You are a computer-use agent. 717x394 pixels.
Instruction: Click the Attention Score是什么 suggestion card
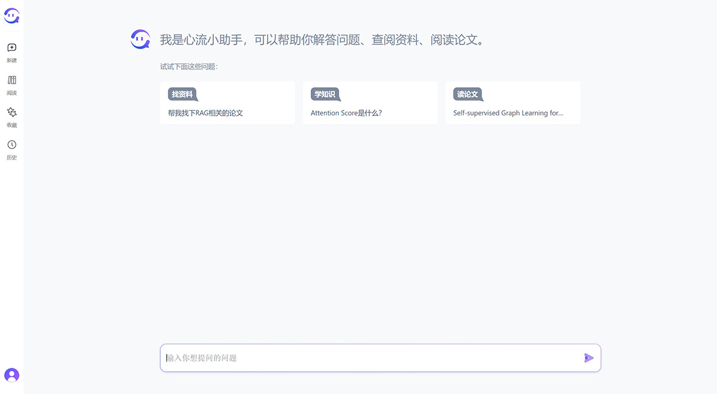(x=370, y=112)
